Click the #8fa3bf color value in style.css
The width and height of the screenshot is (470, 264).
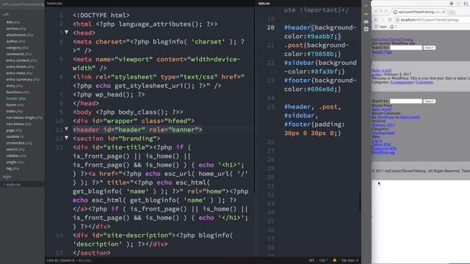tap(324, 72)
